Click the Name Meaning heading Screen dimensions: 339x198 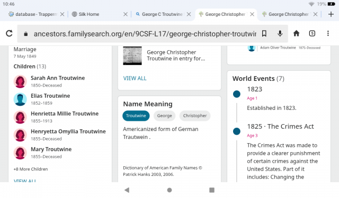pyautogui.click(x=148, y=104)
